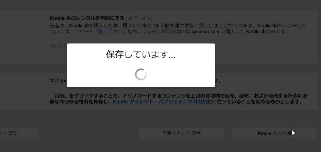Toggle the Kindle book lending checkbox
The width and height of the screenshot is (321, 152).
[x=53, y=46]
